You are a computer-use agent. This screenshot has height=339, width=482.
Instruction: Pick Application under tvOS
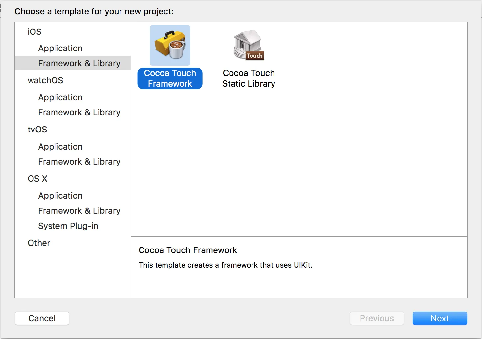tap(60, 147)
